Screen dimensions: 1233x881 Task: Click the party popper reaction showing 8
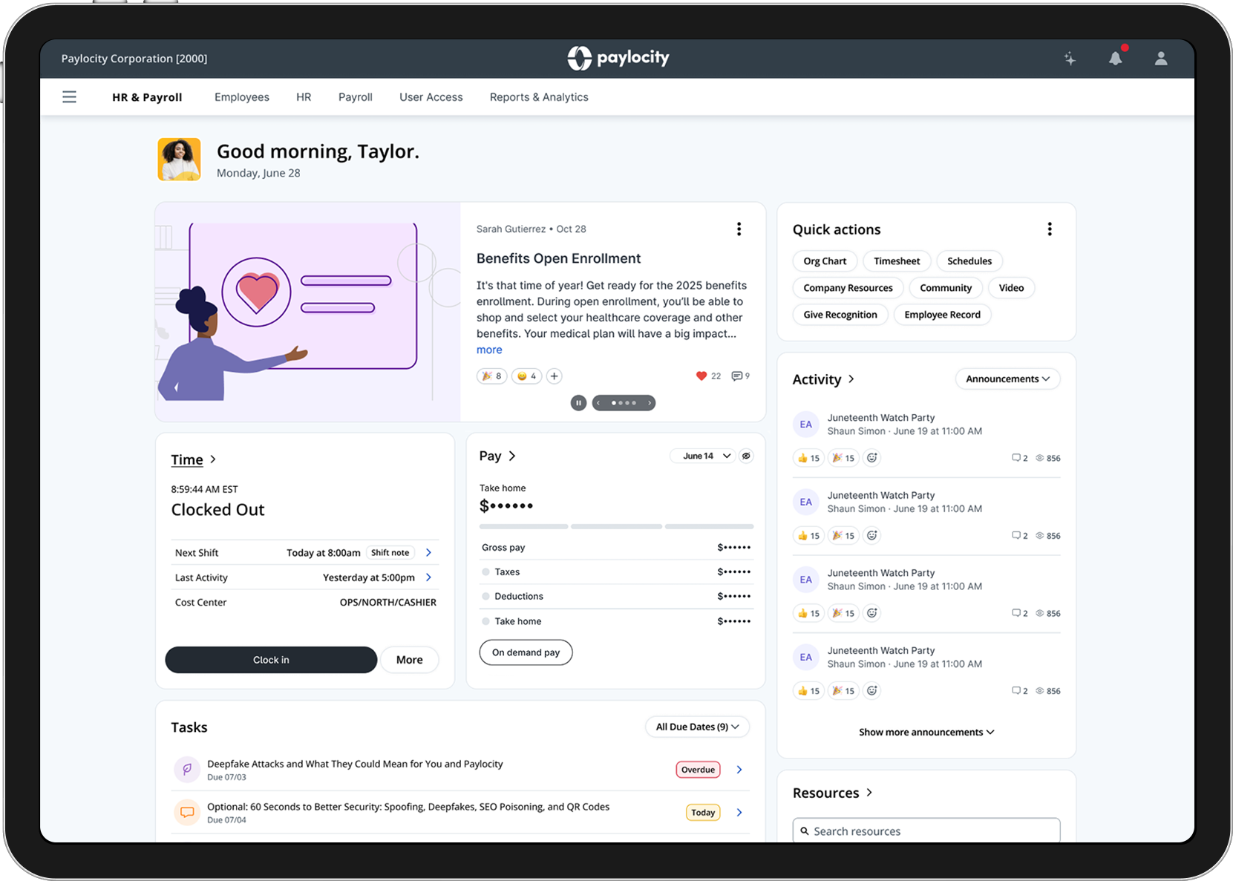[x=491, y=376]
